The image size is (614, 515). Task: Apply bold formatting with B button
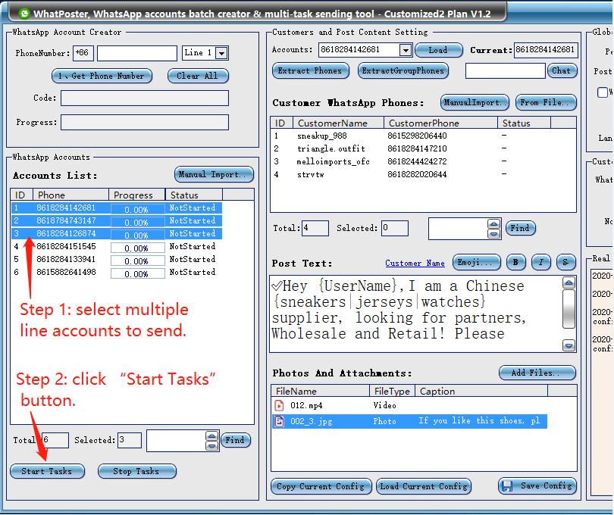515,262
